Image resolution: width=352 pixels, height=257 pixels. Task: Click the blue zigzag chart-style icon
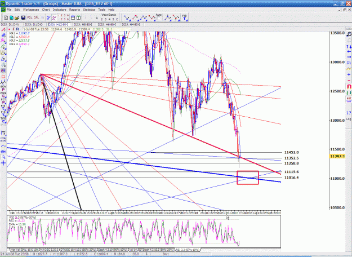pyautogui.click(x=48, y=17)
